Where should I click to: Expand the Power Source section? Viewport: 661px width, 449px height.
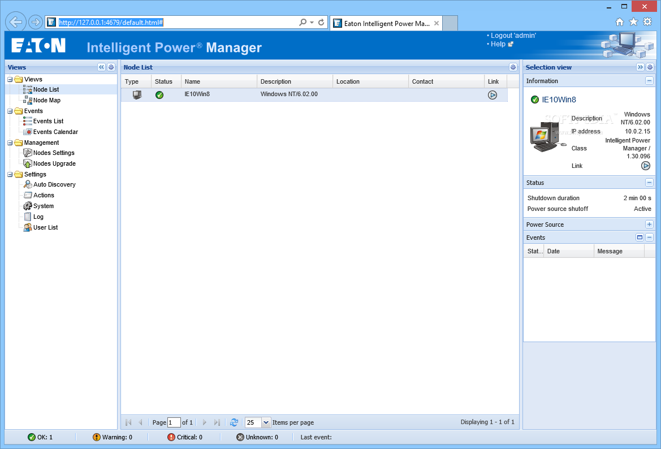point(649,225)
